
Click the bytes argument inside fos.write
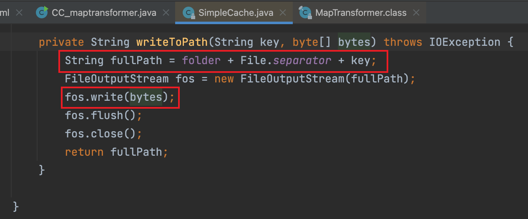click(x=146, y=97)
